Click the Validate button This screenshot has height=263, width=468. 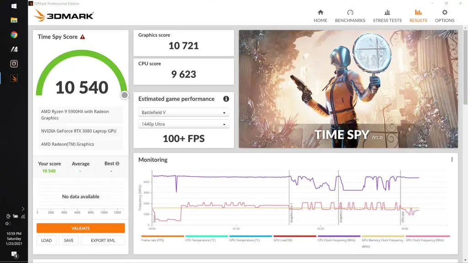point(80,228)
